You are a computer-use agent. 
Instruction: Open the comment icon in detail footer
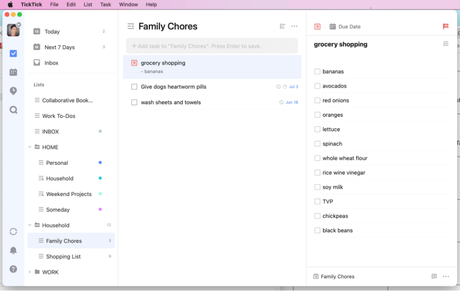pos(434,276)
